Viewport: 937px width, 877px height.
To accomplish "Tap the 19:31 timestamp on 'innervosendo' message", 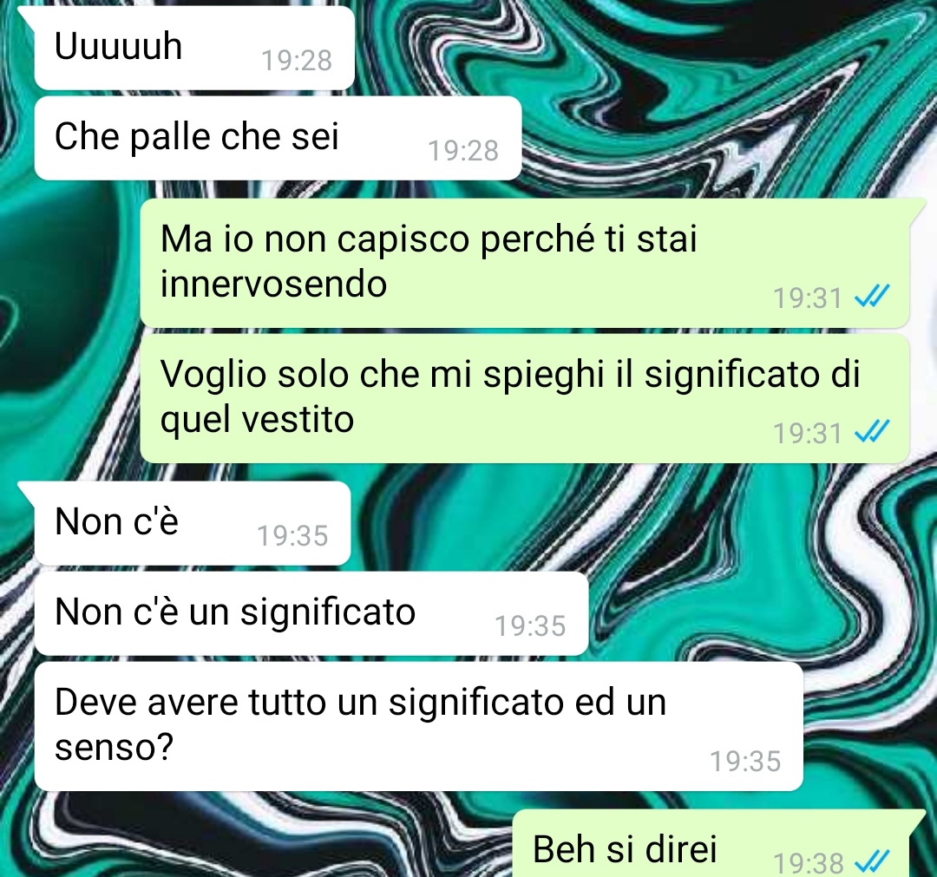I will click(x=808, y=298).
